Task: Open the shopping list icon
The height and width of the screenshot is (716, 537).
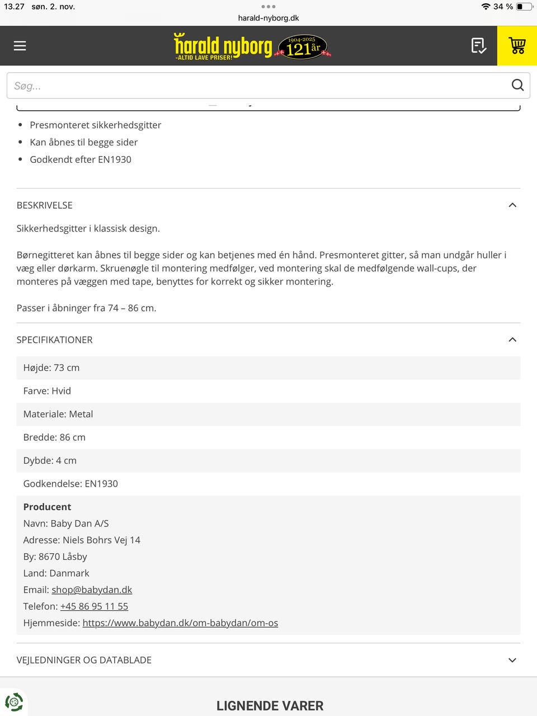Action: [x=479, y=46]
